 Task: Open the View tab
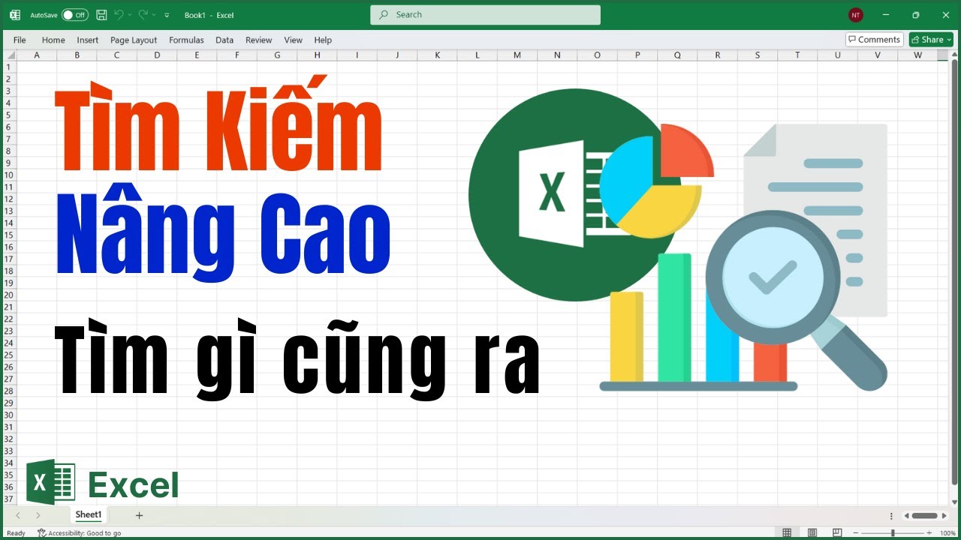(x=294, y=40)
